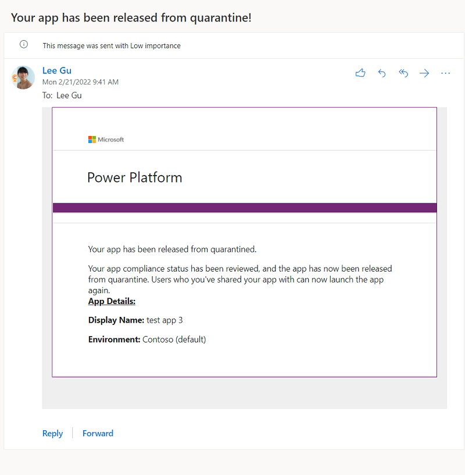Click the Reply link below the email
The height and width of the screenshot is (475, 465).
(52, 433)
